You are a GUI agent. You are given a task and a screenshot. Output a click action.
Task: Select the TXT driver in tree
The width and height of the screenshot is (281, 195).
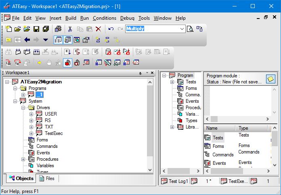click(49, 127)
